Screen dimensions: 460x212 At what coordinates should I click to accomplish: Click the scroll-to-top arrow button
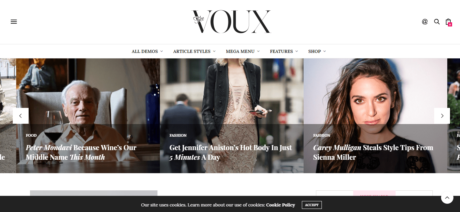click(x=447, y=198)
